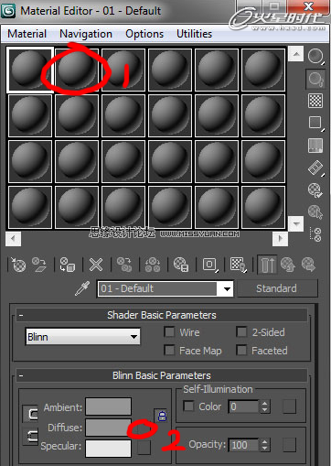331x466 pixels.
Task: Click the Opacity value spinner arrows
Action: (x=264, y=445)
